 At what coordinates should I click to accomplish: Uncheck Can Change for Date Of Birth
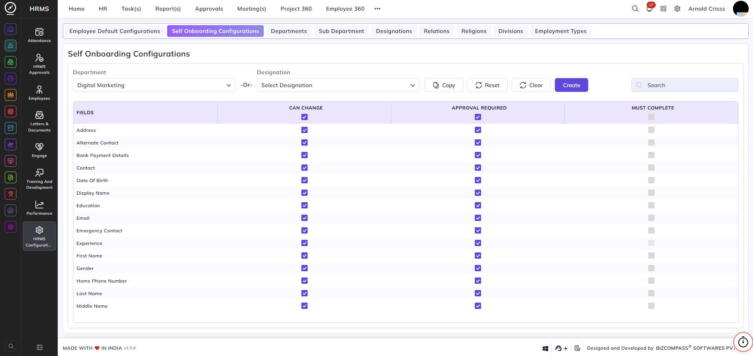click(304, 180)
